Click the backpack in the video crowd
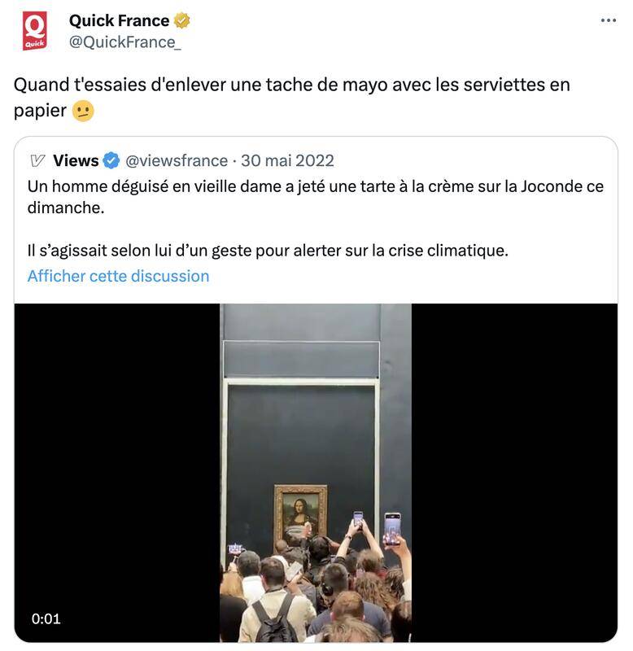The width and height of the screenshot is (633, 651). pyautogui.click(x=273, y=620)
